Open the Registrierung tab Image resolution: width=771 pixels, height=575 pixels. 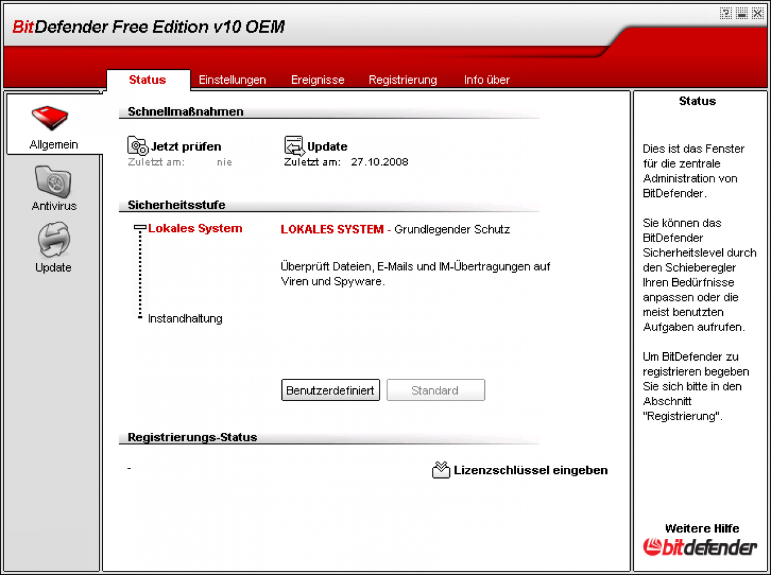pyautogui.click(x=403, y=79)
